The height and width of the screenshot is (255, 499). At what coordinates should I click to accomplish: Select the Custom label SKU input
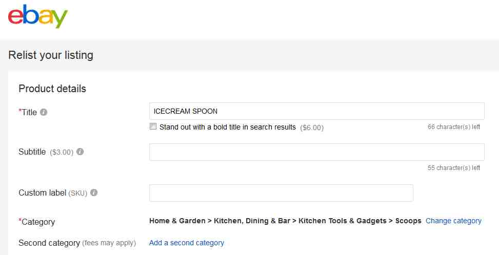(x=281, y=193)
